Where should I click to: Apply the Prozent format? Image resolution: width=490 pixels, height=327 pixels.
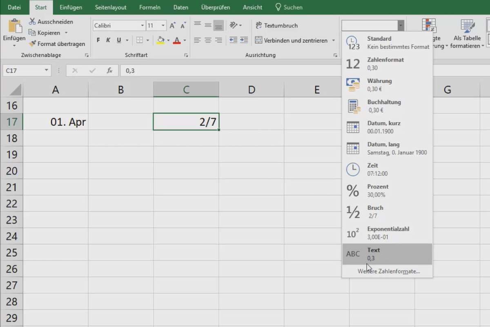[x=377, y=190]
